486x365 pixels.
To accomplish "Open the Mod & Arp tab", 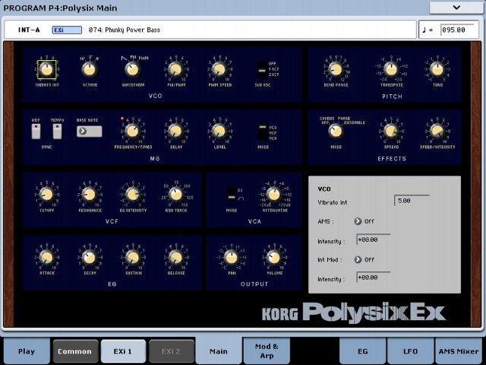I will pyautogui.click(x=261, y=351).
